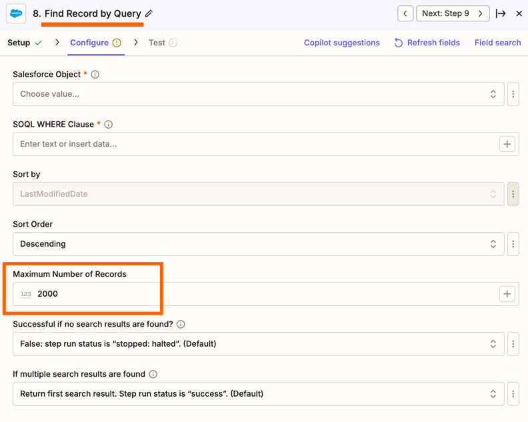Close the step editor panel
The width and height of the screenshot is (528, 422).
point(519,13)
